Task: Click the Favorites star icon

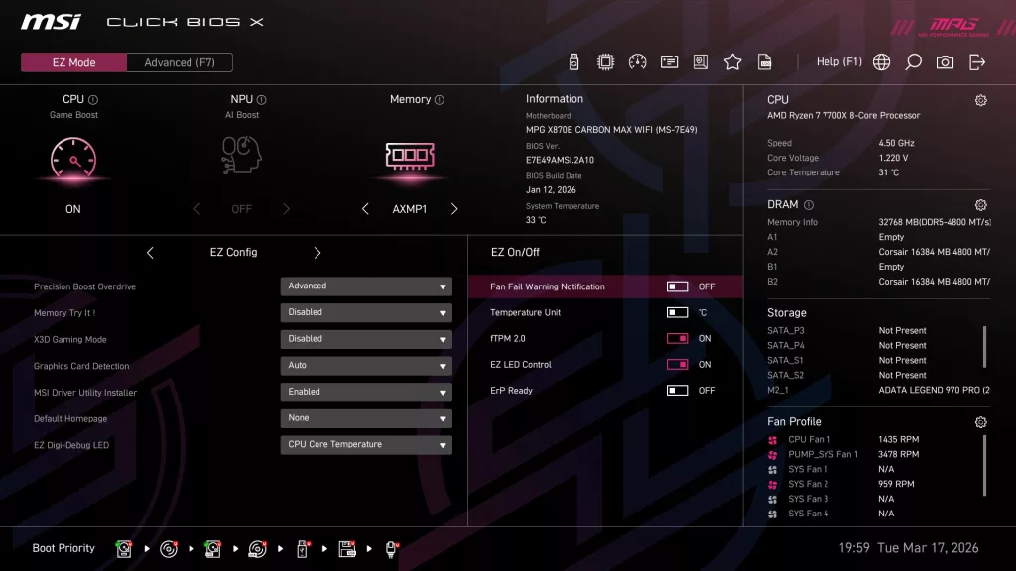Action: tap(732, 60)
